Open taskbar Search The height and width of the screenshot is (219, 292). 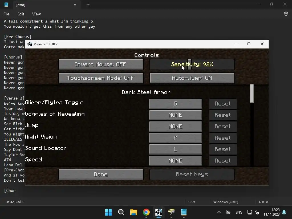tap(121, 212)
